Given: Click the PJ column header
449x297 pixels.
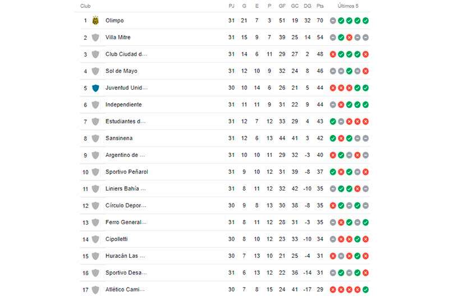Looking at the screenshot, I should [x=231, y=6].
